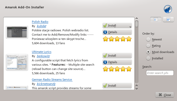Click the Ultimate Lyrics preview thumbnail
Image resolution: width=177 pixels, height=101 pixels.
pos(17,62)
